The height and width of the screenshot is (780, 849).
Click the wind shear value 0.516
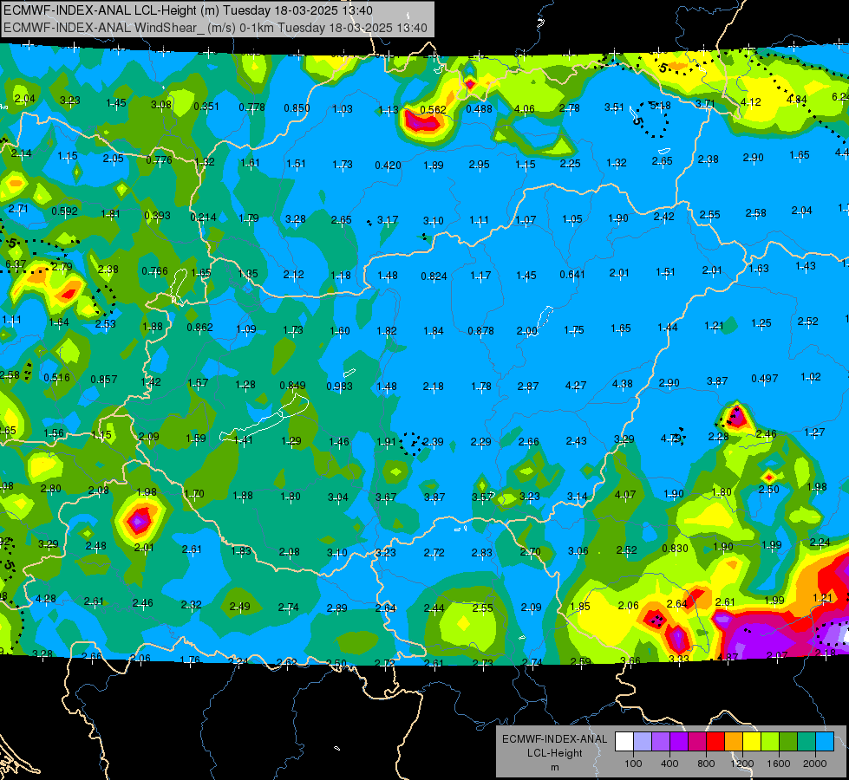57,377
